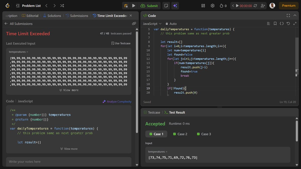Screen dimensions: 301x169
Task: Click the green Submit button
Action: point(149,6)
